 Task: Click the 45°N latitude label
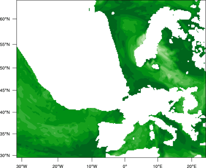click(5, 90)
